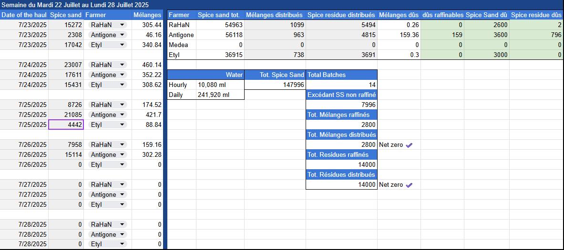The width and height of the screenshot is (564, 250).
Task: Select the 'Excédant SS non raffiné' header cell
Action: click(x=341, y=95)
